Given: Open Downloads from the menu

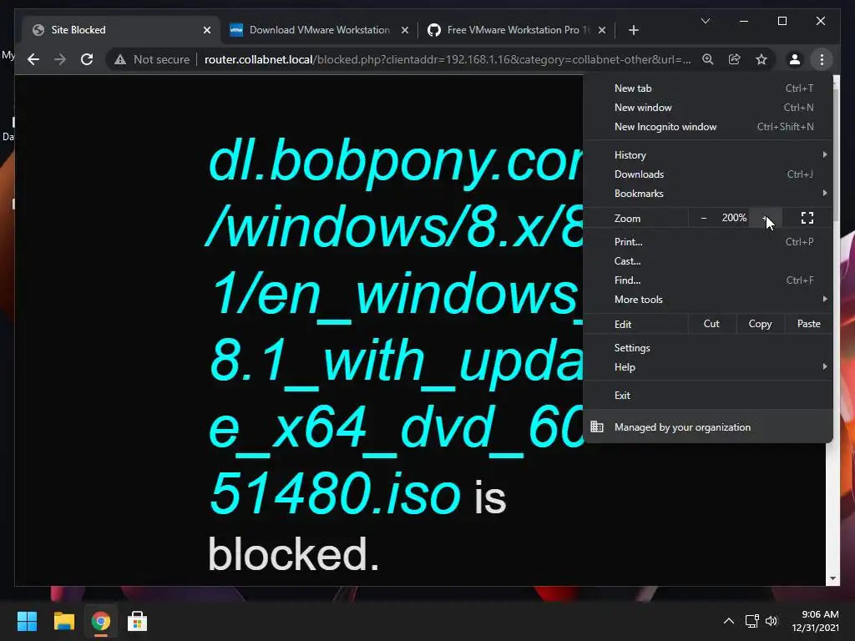Looking at the screenshot, I should point(708,174).
